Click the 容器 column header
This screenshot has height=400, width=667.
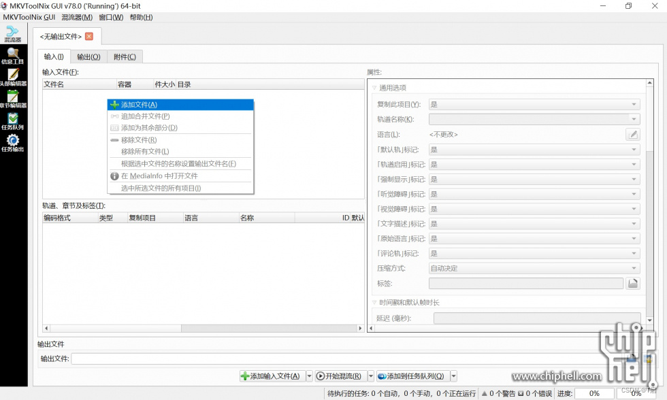(135, 84)
